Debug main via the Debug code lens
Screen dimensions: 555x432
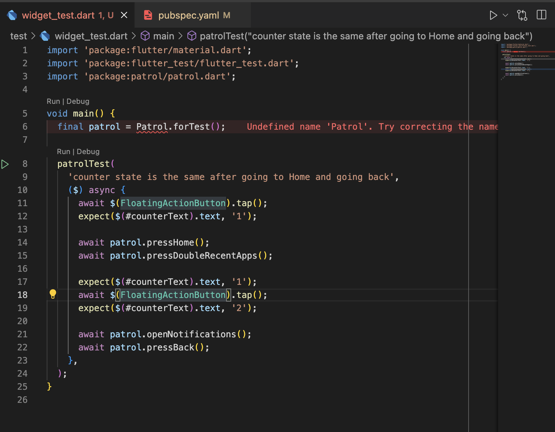click(x=78, y=101)
